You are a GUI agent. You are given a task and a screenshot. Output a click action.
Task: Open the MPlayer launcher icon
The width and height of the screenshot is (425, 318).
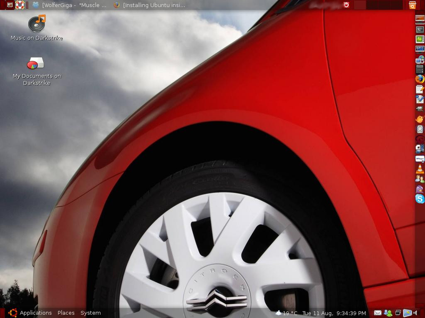[420, 158]
